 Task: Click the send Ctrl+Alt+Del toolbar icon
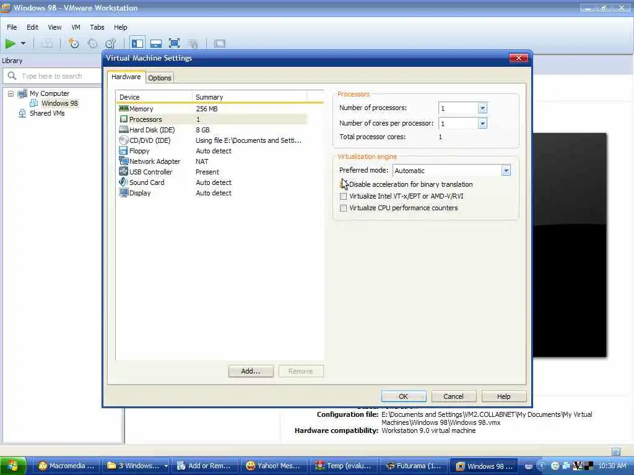(47, 43)
